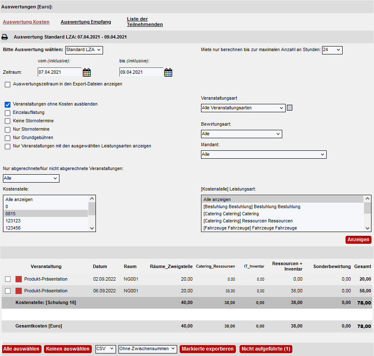Open the abgerechnete Veranstaltungen dropdown
374x356 pixels.
(x=31, y=178)
